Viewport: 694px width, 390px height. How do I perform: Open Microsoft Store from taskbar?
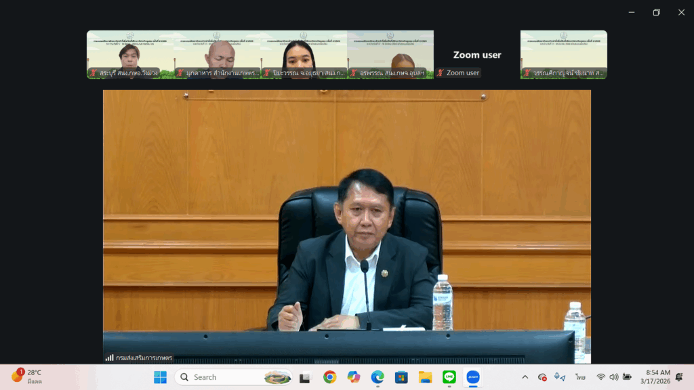401,377
